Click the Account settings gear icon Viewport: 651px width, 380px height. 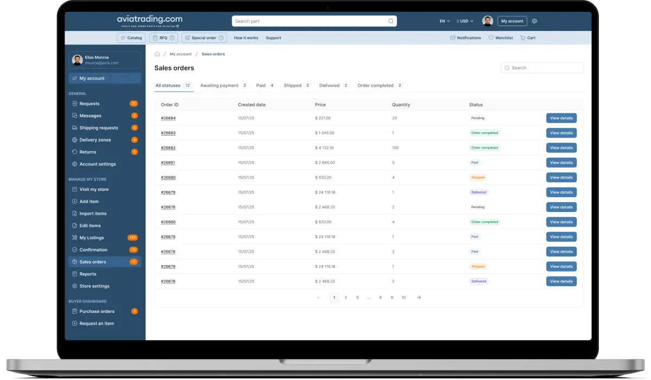point(74,164)
